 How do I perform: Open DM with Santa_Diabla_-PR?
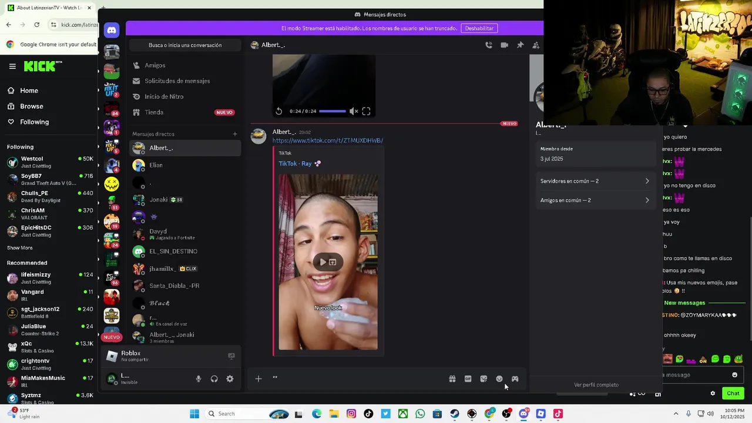[x=184, y=286]
